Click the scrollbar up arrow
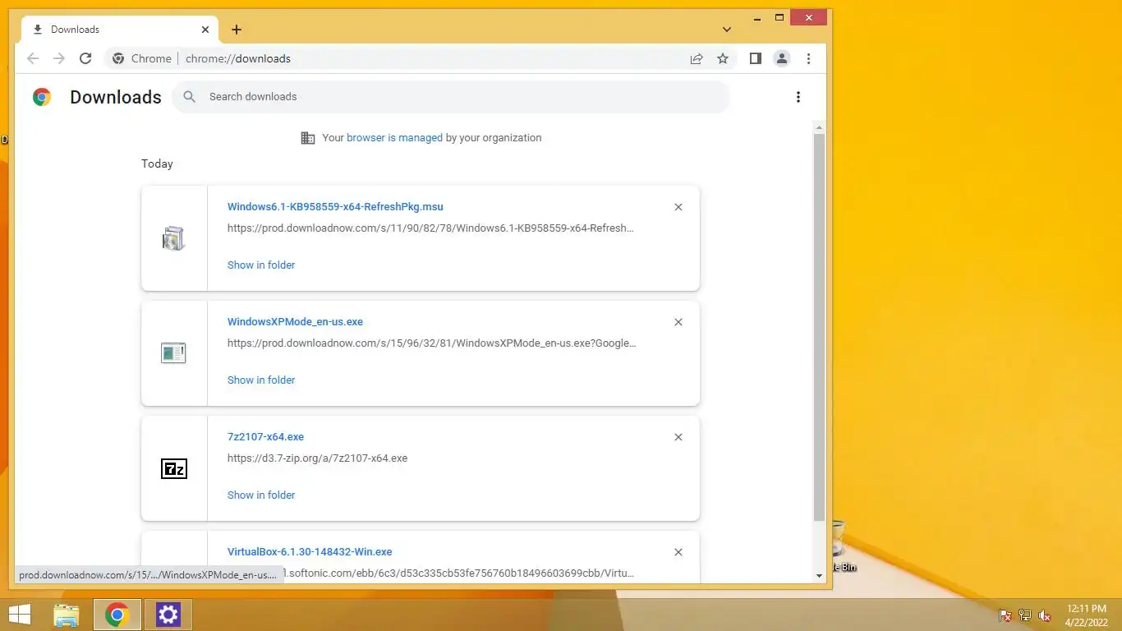 819,127
